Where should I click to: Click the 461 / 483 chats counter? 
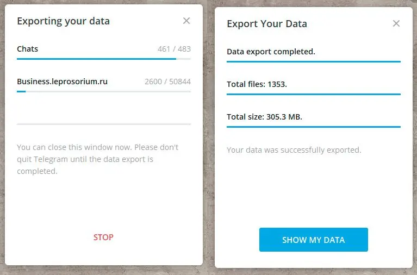click(174, 49)
